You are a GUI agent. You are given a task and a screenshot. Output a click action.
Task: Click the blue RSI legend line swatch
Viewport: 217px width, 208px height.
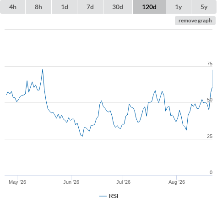point(103,196)
